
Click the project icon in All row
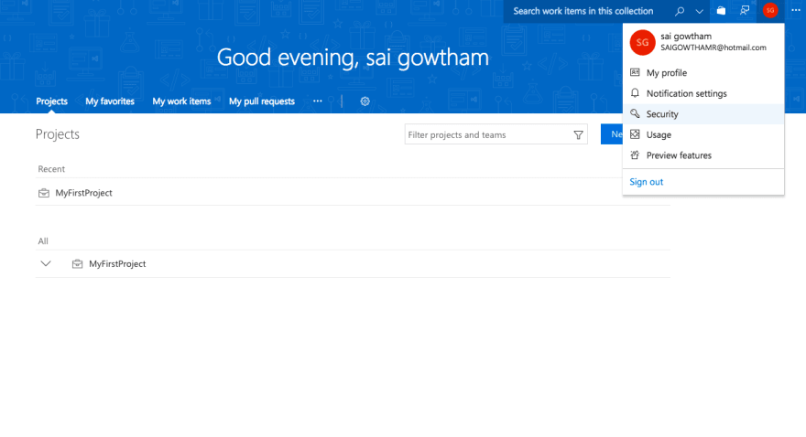point(77,263)
